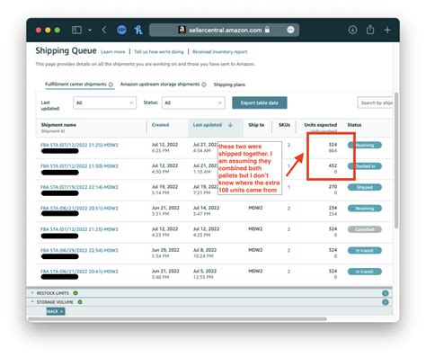Screen dimensions: 426x357
Task: Toggle the Safari sidebar icon
Action: coord(76,30)
